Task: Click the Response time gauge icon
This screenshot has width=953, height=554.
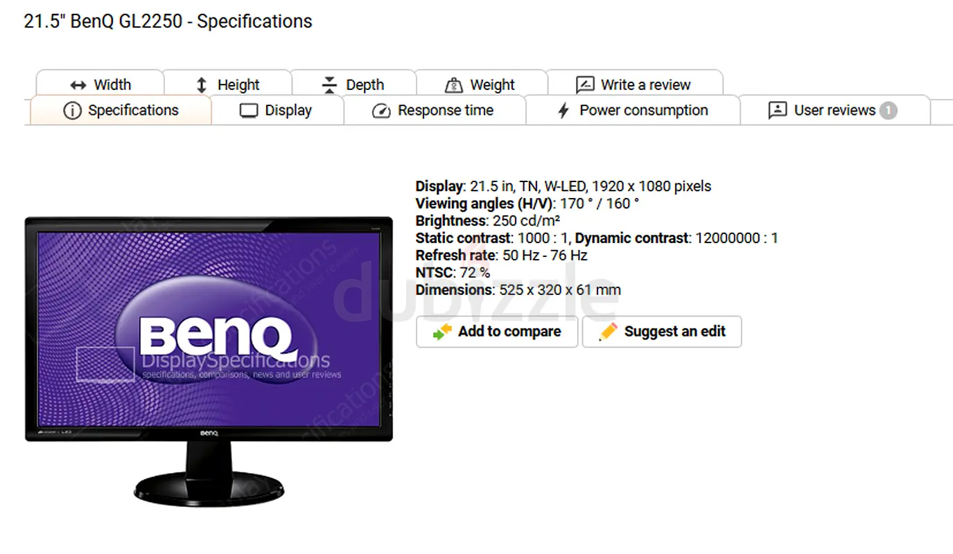Action: tap(381, 111)
